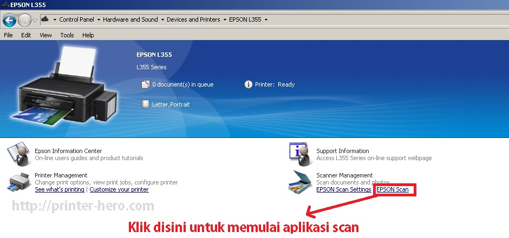The image size is (509, 238).
Task: Expand dropdown arrow after EPSON L355 breadcrumb
Action: 266,20
